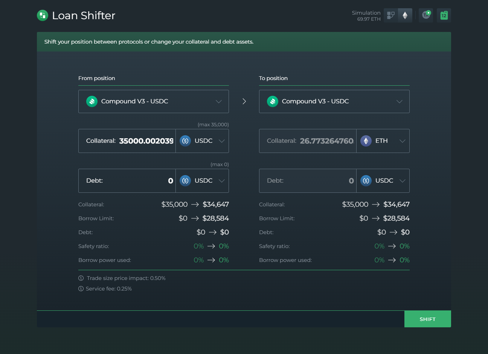Click the Compound icon in From position
488x354 pixels.
tap(92, 101)
